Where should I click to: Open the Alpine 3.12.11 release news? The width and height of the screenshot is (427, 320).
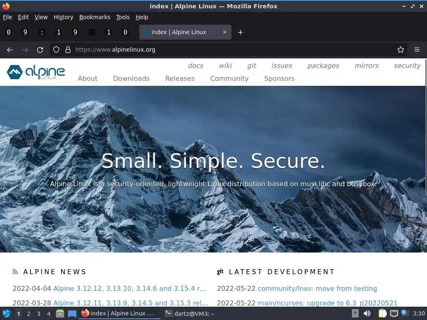[x=131, y=303]
